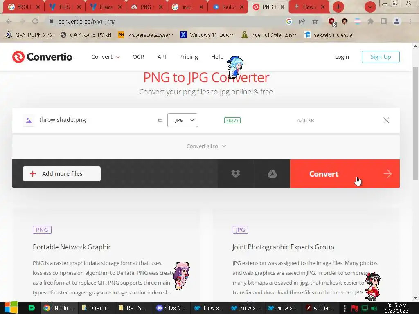419x314 pixels.
Task: Toggle the browser side panel icon
Action: point(383,21)
